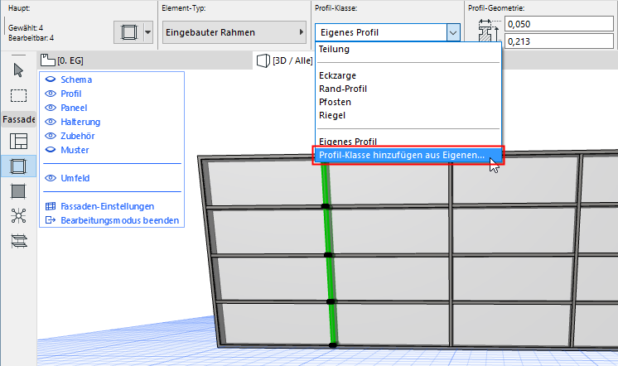
Task: Click the Profil-Geometrie dimension icon
Action: pos(488,31)
